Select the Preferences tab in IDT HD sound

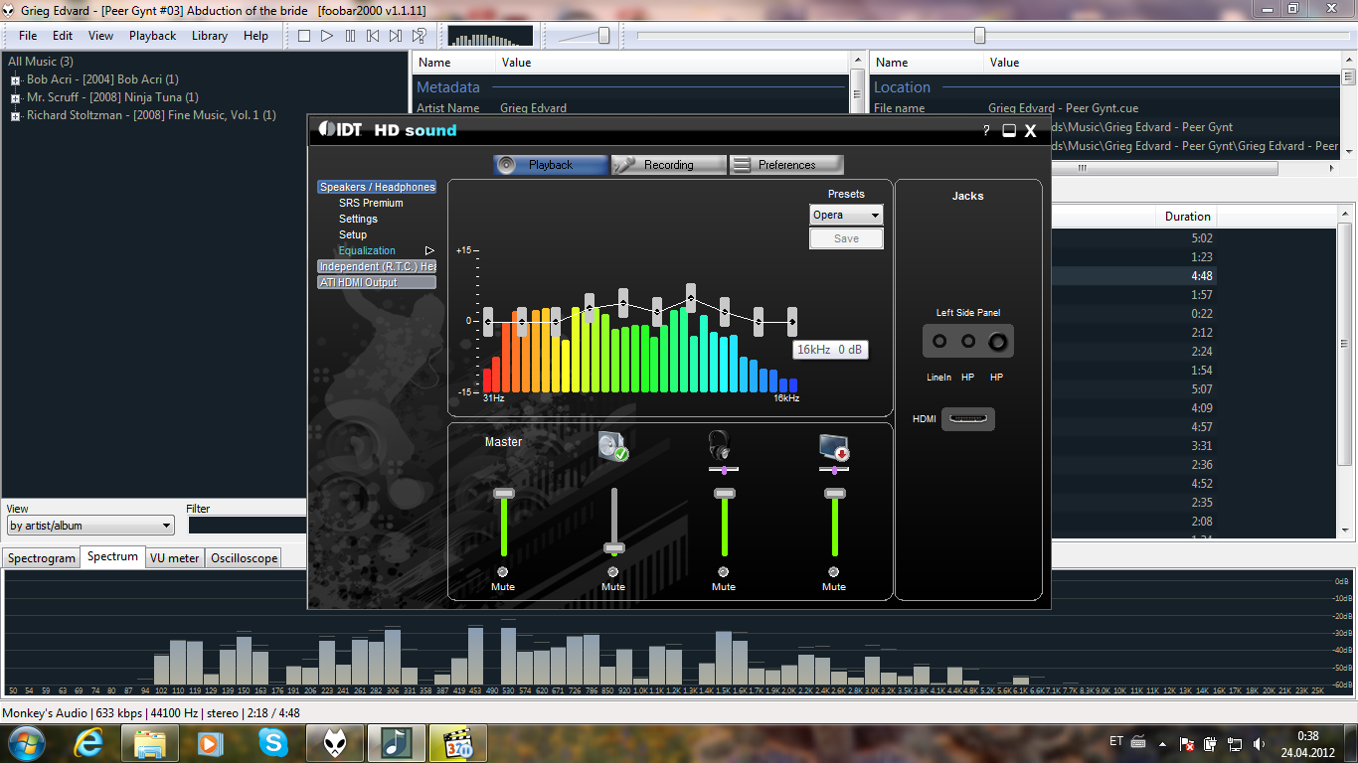click(x=786, y=165)
